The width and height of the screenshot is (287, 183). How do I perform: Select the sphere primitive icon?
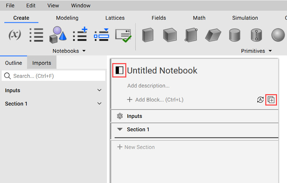[x=278, y=35]
